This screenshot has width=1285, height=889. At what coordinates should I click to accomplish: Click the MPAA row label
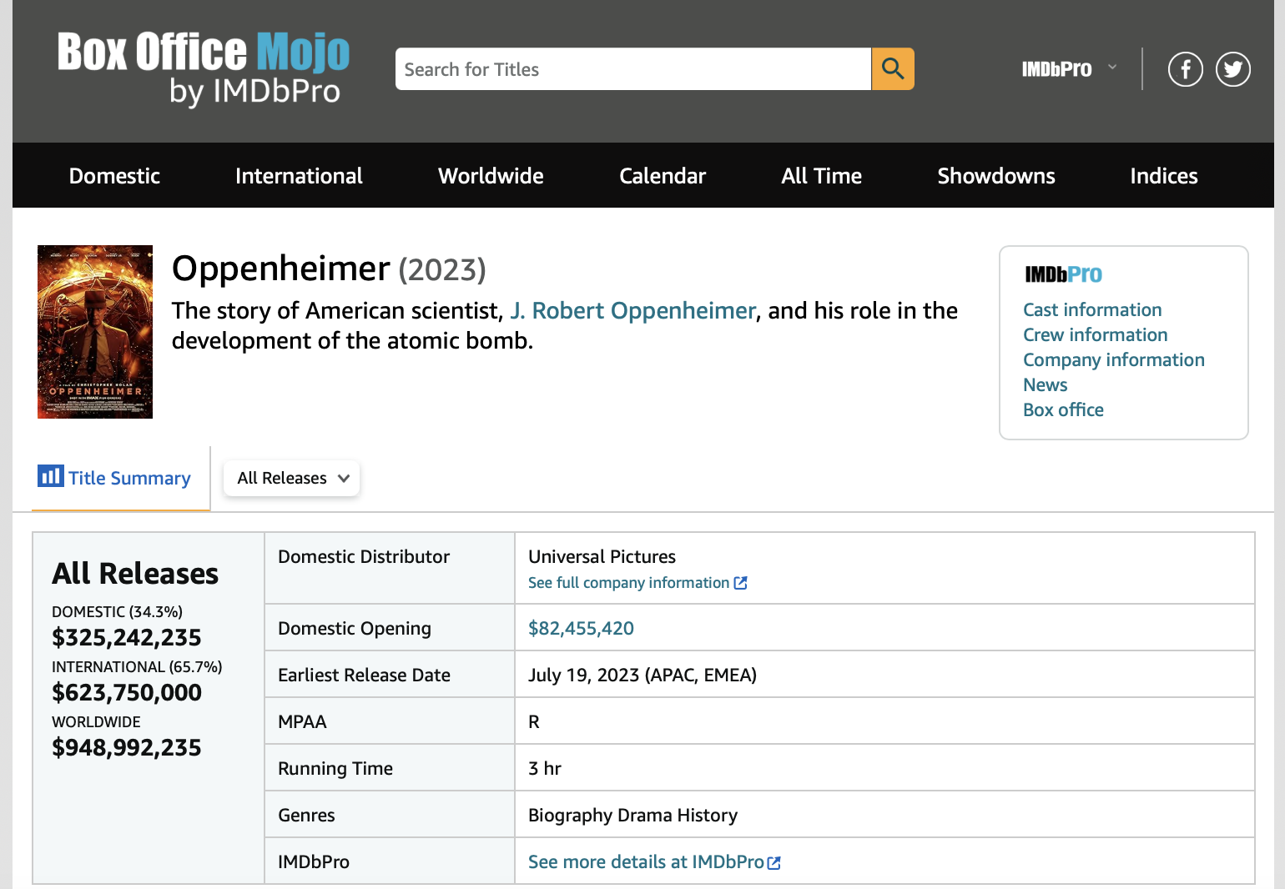tap(302, 721)
